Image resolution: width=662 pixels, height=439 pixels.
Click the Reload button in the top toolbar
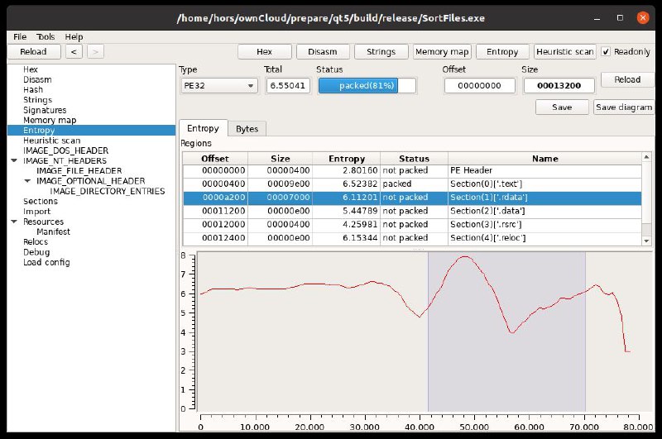point(34,52)
